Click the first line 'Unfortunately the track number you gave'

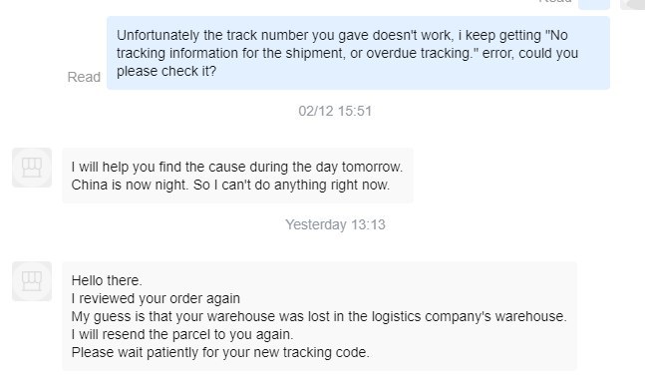pos(342,35)
